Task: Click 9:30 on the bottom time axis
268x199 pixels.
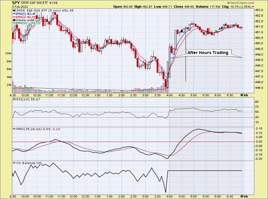Action: [x=13, y=196]
